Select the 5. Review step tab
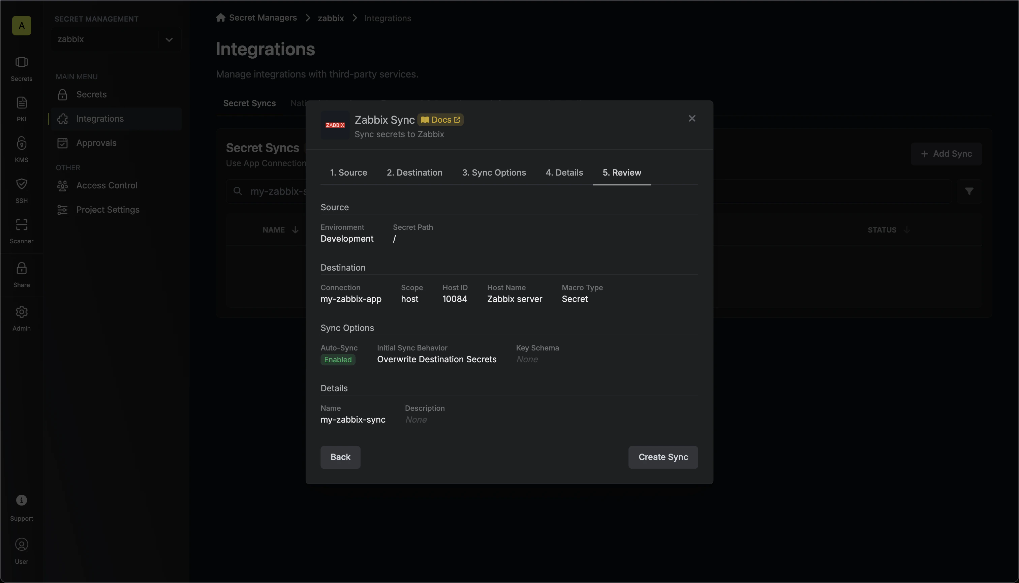The height and width of the screenshot is (583, 1019). pos(622,173)
